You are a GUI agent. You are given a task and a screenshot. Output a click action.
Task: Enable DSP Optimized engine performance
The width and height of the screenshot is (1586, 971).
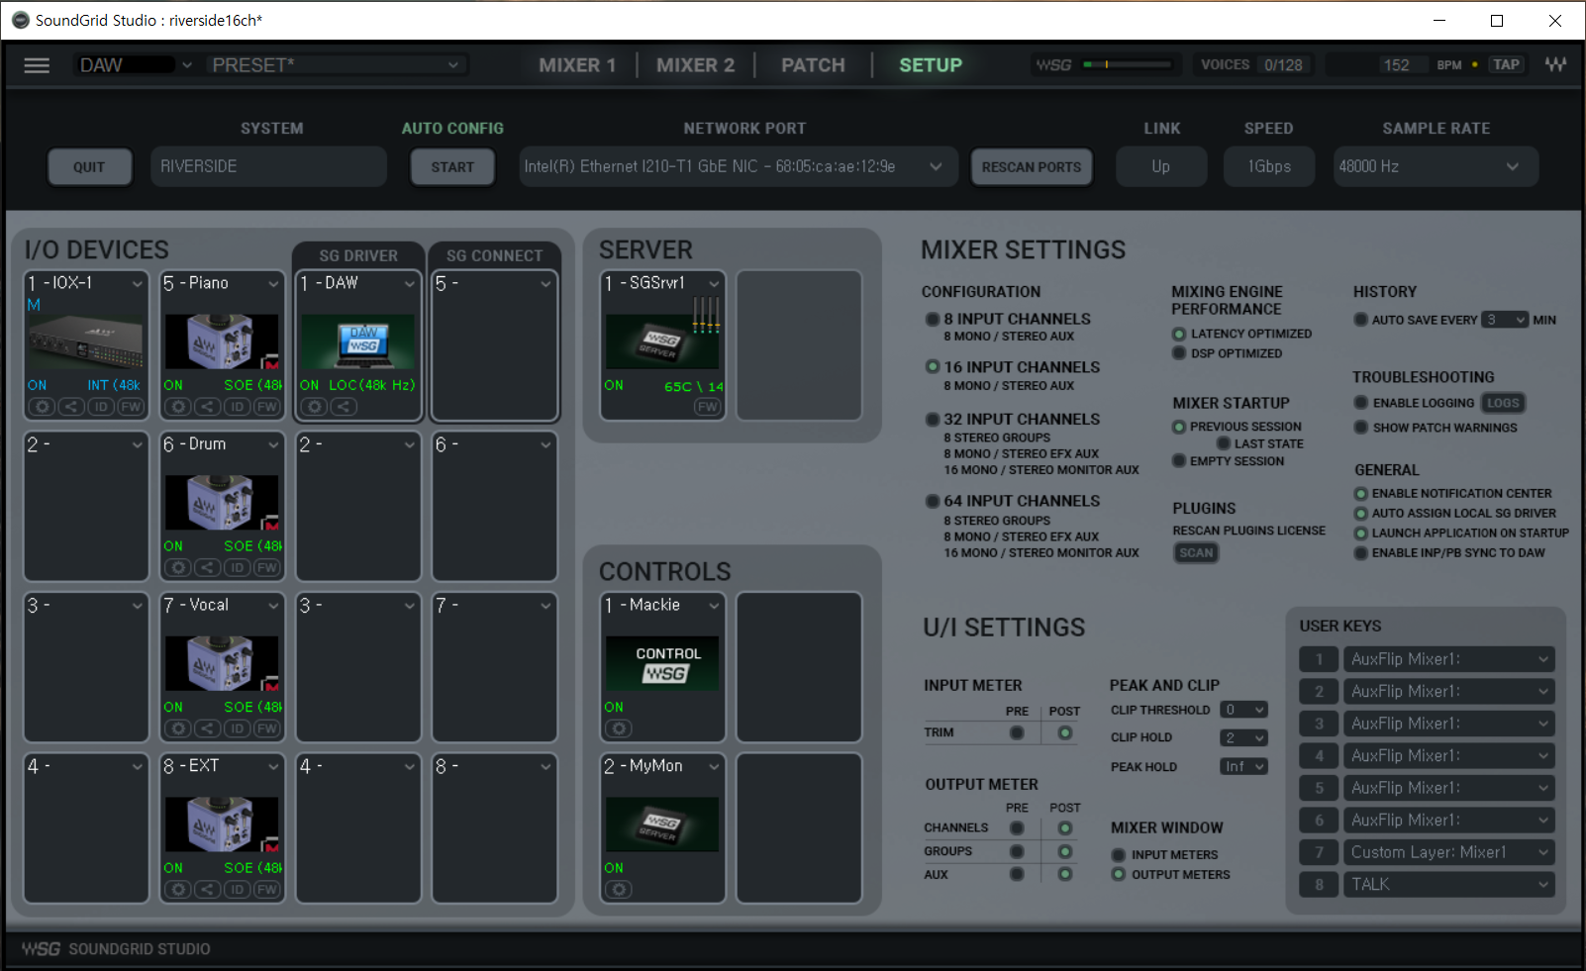pyautogui.click(x=1179, y=353)
